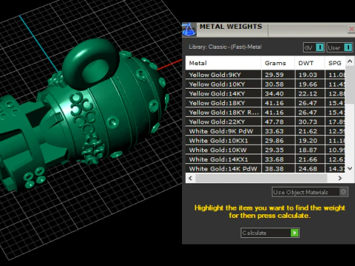Enable Use Object Materials option
The image size is (355, 266).
pos(310,192)
